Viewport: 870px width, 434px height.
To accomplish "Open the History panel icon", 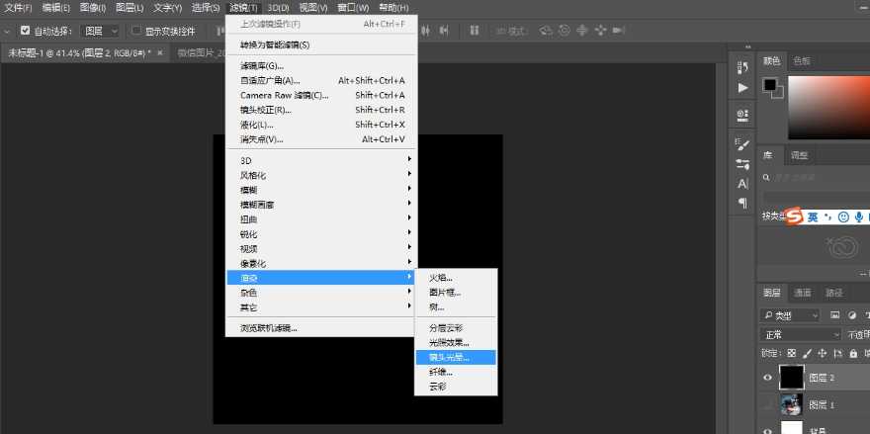I will (742, 67).
